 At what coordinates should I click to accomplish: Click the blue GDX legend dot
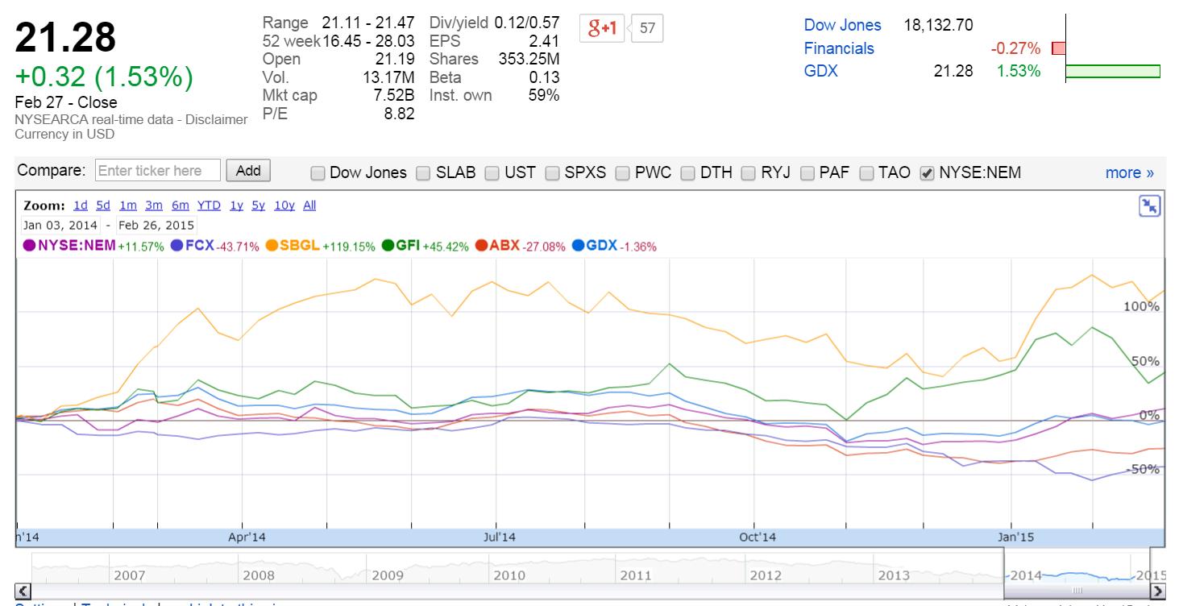coord(577,246)
